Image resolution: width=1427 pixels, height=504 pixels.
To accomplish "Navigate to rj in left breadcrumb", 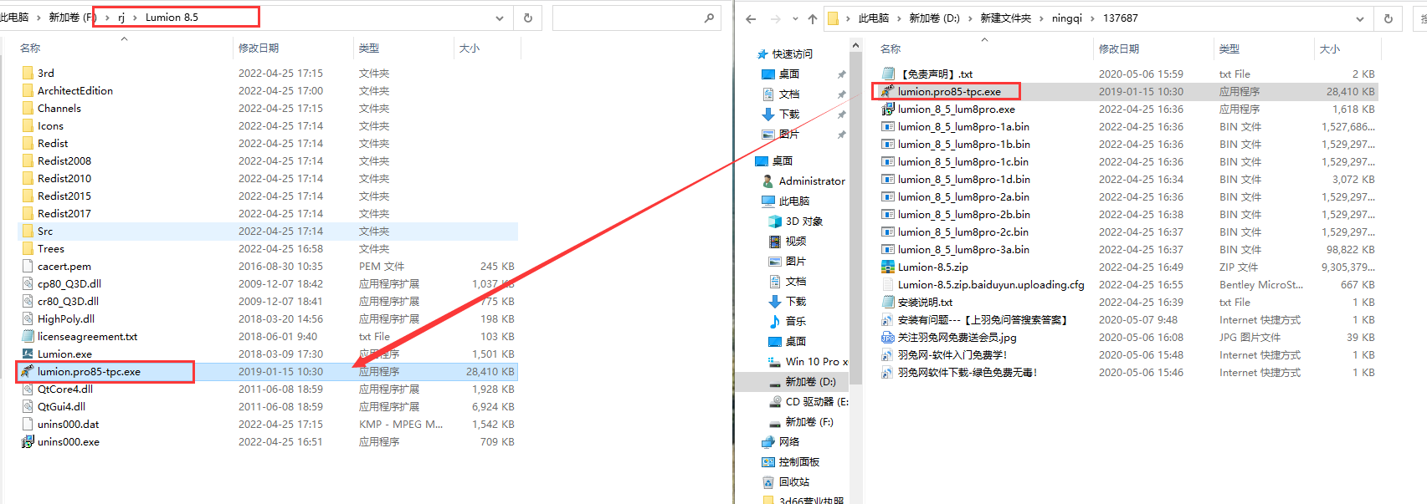I will 121,17.
